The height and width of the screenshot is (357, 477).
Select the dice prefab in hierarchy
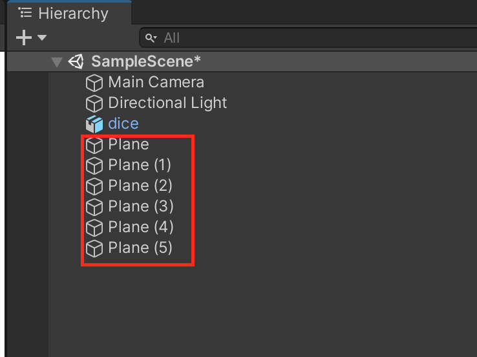click(123, 124)
